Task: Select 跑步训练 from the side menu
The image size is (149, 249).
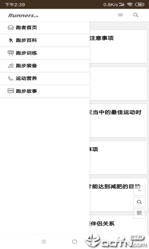Action: click(45, 53)
